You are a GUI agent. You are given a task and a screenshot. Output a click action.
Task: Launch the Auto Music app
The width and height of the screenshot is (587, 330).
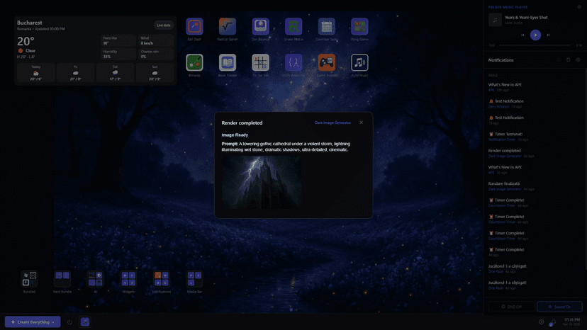pos(359,62)
